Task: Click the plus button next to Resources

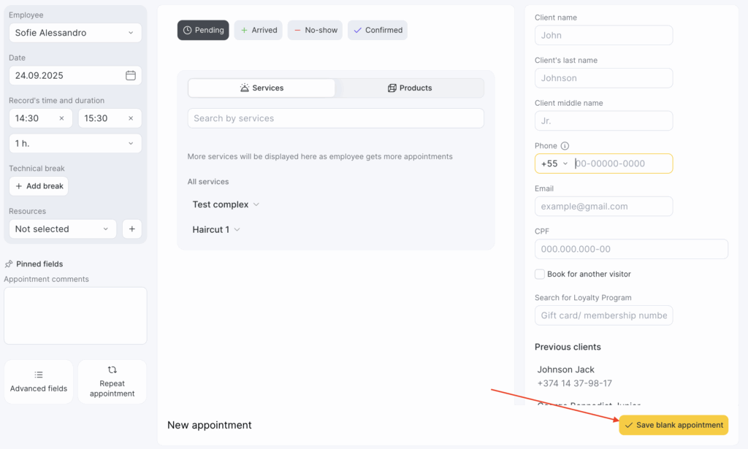Action: pos(131,229)
